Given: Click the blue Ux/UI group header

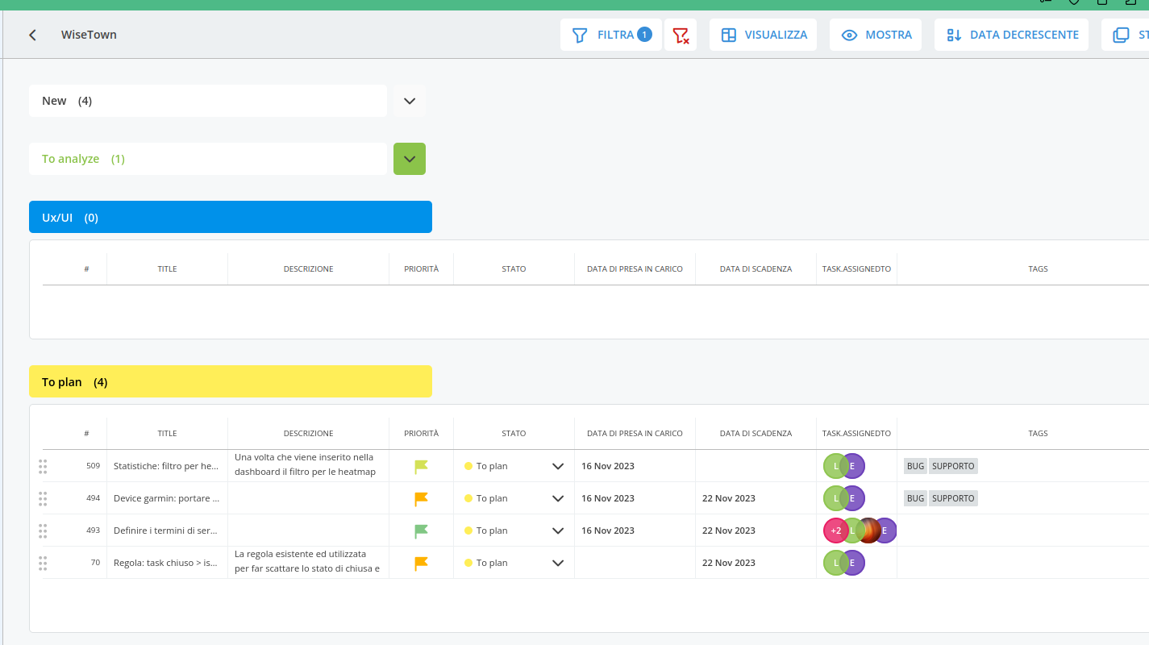Looking at the screenshot, I should tap(230, 217).
